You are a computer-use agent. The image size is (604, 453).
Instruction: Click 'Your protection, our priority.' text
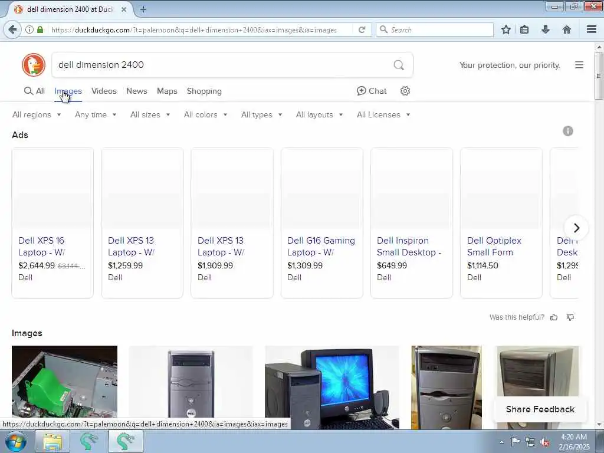pyautogui.click(x=510, y=65)
